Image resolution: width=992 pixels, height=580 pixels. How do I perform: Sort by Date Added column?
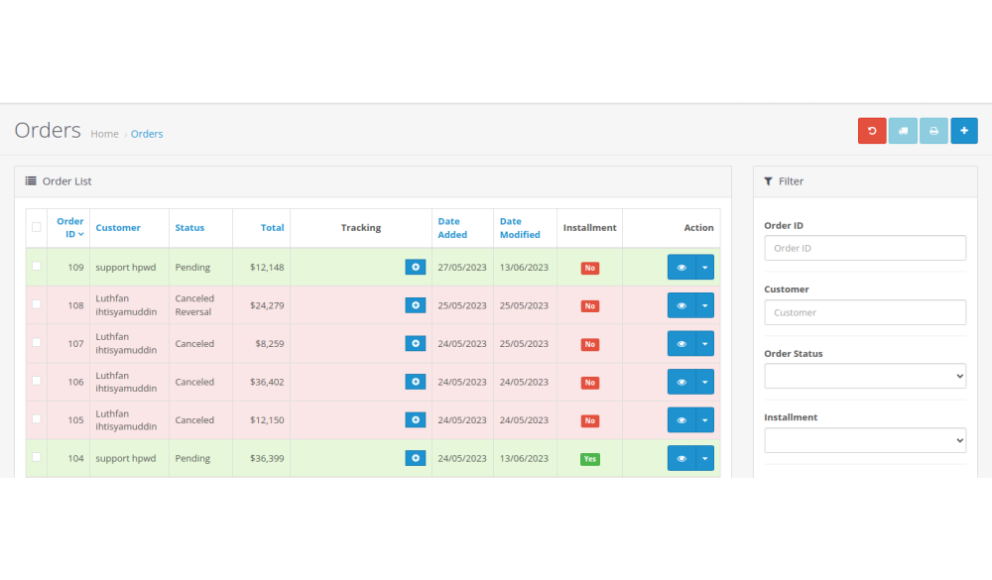pyautogui.click(x=452, y=228)
